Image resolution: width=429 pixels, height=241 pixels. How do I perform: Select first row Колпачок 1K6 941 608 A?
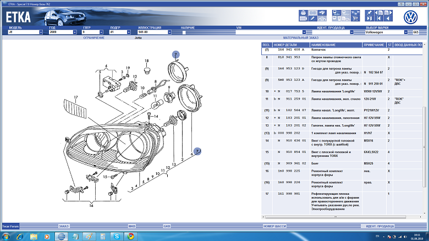click(x=342, y=51)
